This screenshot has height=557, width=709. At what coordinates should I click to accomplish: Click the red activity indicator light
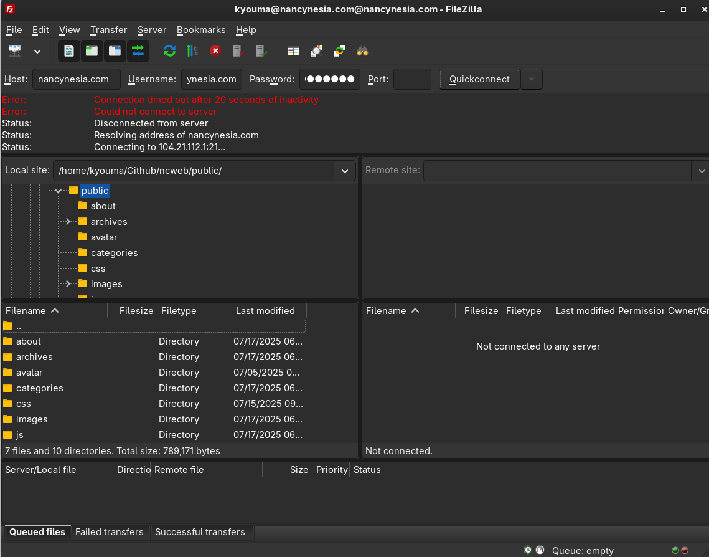pyautogui.click(x=685, y=551)
